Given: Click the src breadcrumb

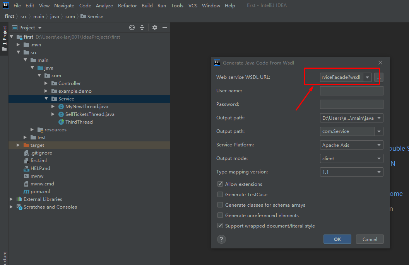Looking at the screenshot, I should point(24,16).
